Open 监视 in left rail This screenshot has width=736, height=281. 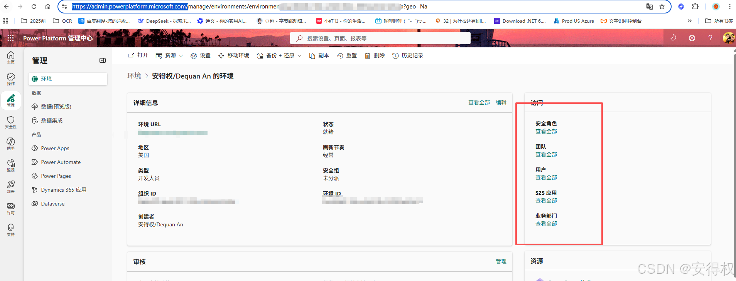(x=11, y=165)
